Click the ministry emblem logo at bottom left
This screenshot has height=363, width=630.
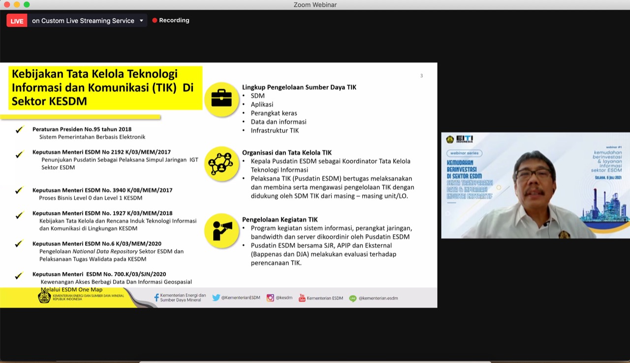coord(44,297)
